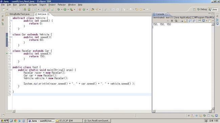Open the Refactor menu
Screen dimensions: 220x123
pyautogui.click(x=62, y=5)
